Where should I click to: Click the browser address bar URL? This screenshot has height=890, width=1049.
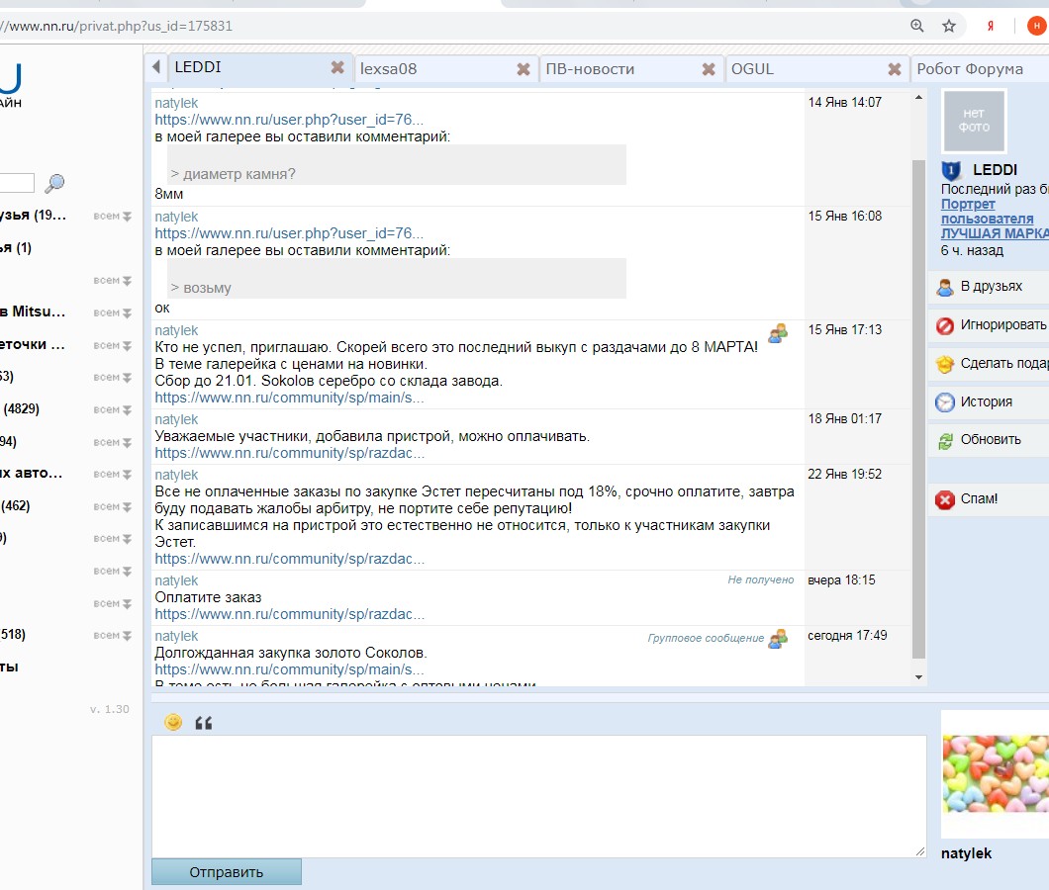(x=117, y=26)
